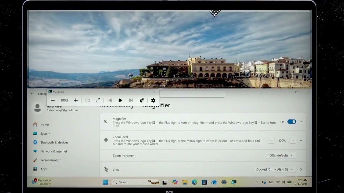Go back using the Settings back arrow
Viewport: 344px width, 193px height.
(x=32, y=94)
